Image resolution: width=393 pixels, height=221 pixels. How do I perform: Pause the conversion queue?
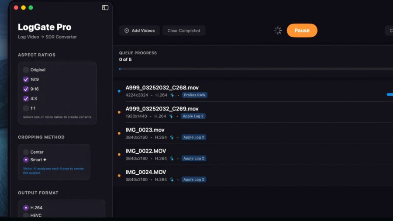[302, 31]
